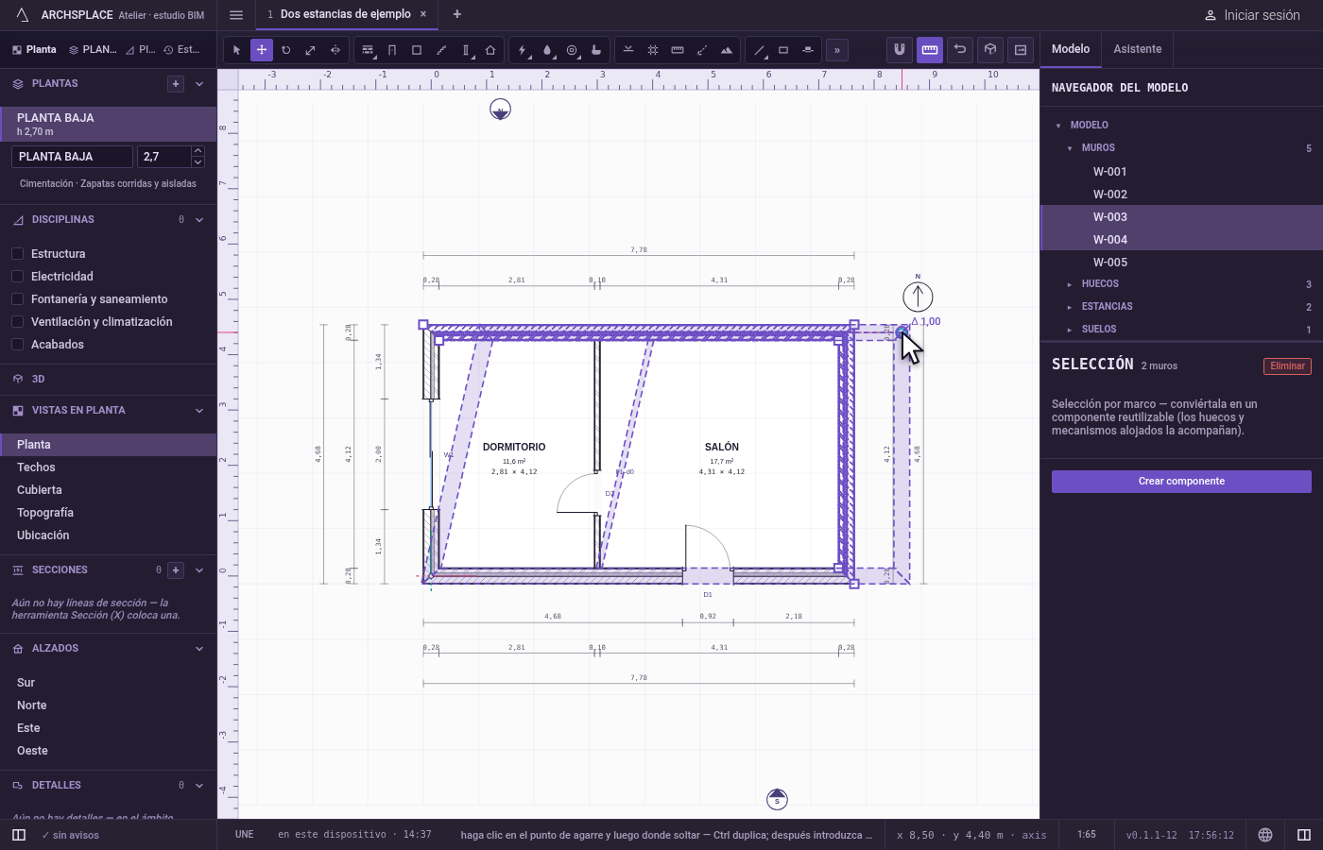Image resolution: width=1323 pixels, height=850 pixels.
Task: Click the red Eliminar button
Action: click(1287, 366)
